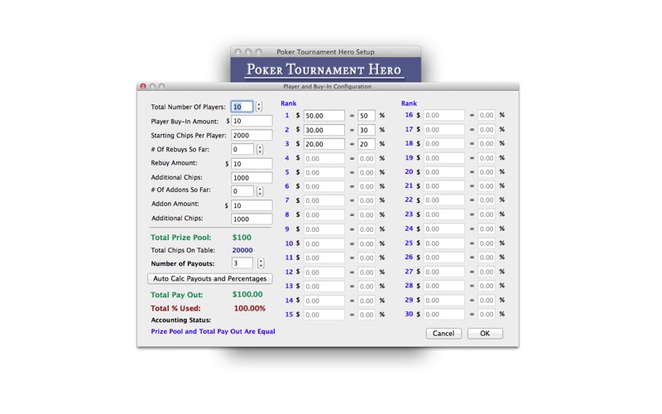Click Rank 4 percentage field
This screenshot has height=414, width=662.
pos(367,158)
